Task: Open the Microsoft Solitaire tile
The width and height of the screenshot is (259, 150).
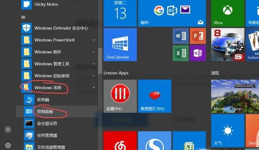Action: [253, 44]
